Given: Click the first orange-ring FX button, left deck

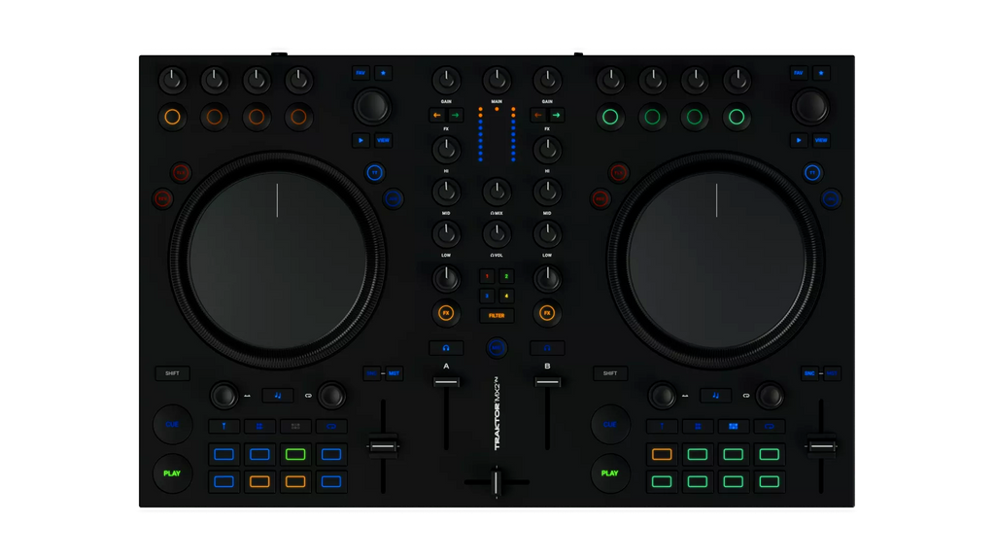Looking at the screenshot, I should tap(172, 117).
